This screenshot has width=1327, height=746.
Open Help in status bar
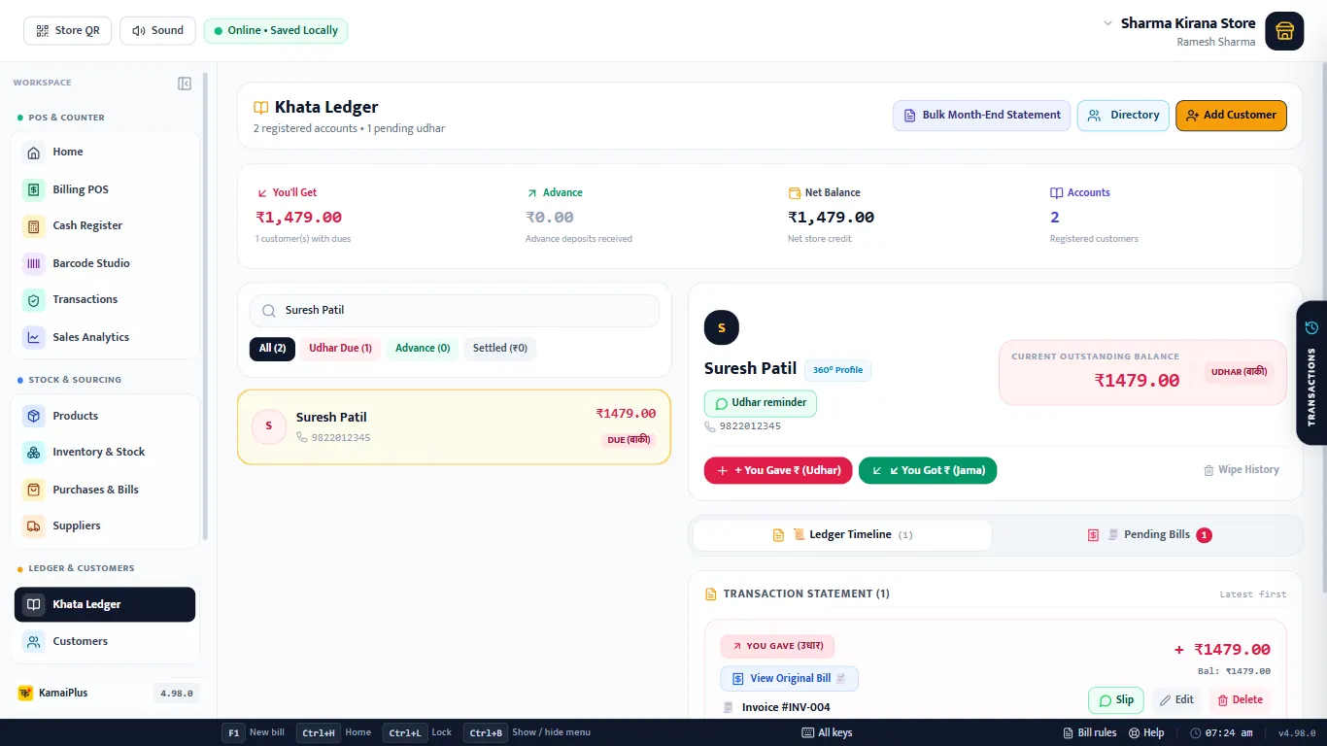pos(1147,732)
